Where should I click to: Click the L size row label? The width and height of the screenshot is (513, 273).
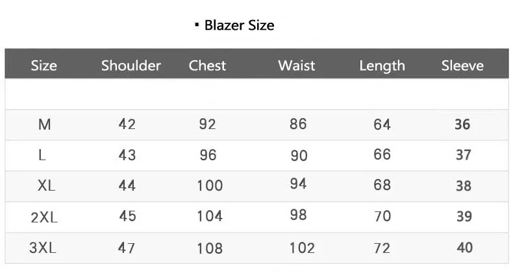[42, 155]
